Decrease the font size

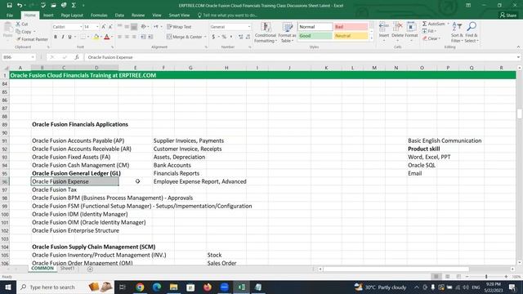click(110, 27)
